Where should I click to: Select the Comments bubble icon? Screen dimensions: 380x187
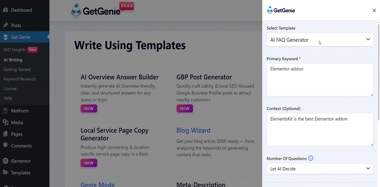point(5,145)
